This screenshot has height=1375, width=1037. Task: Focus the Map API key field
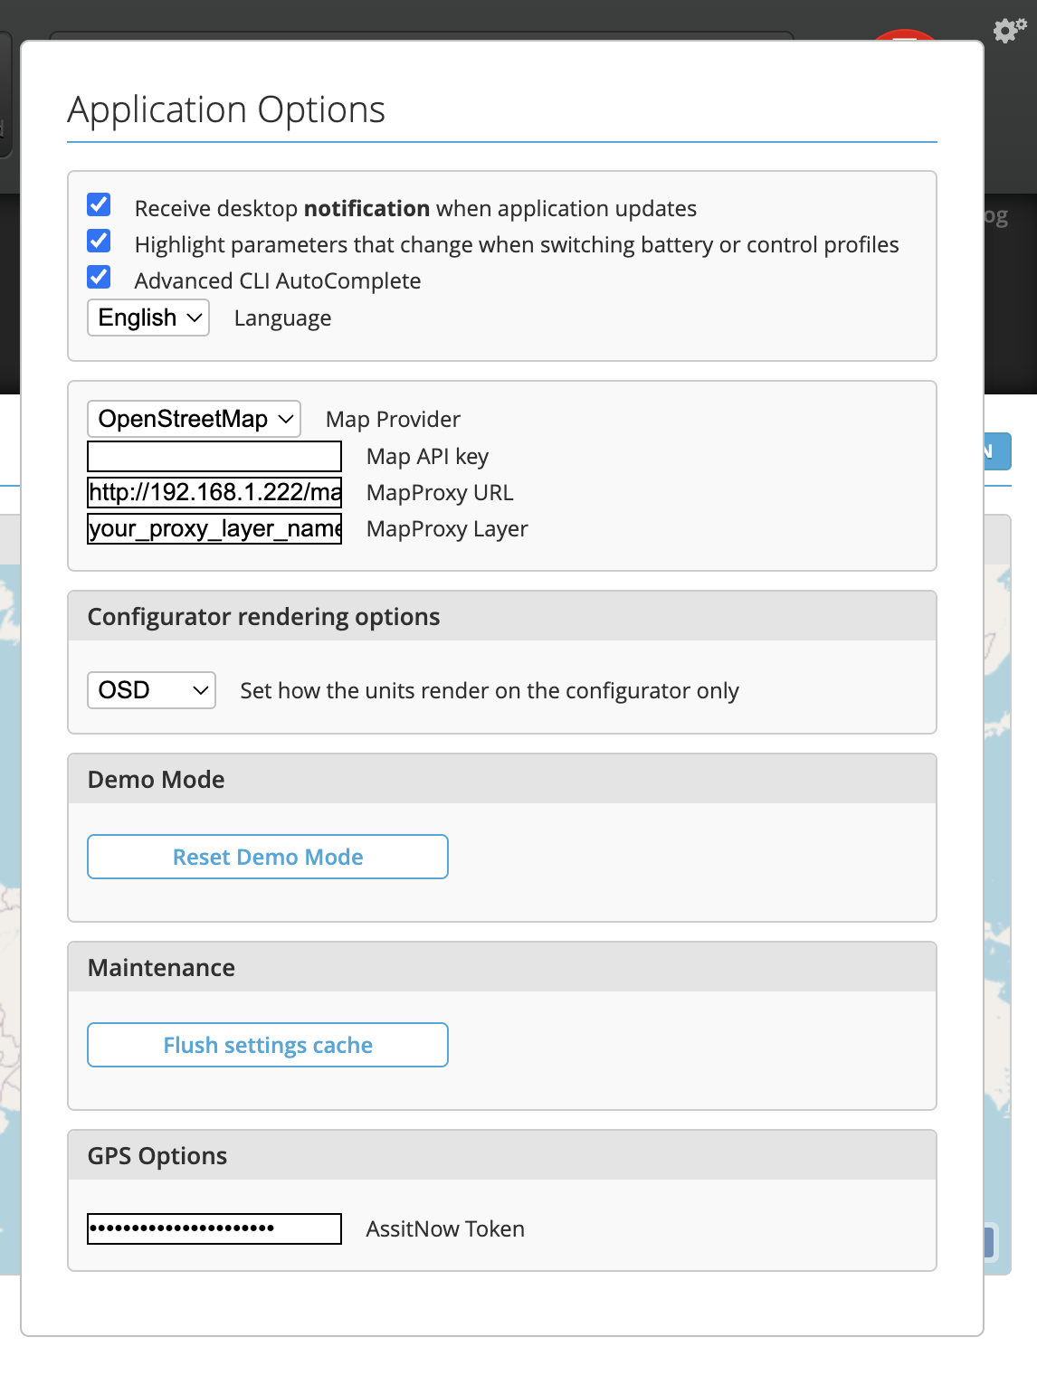click(214, 456)
